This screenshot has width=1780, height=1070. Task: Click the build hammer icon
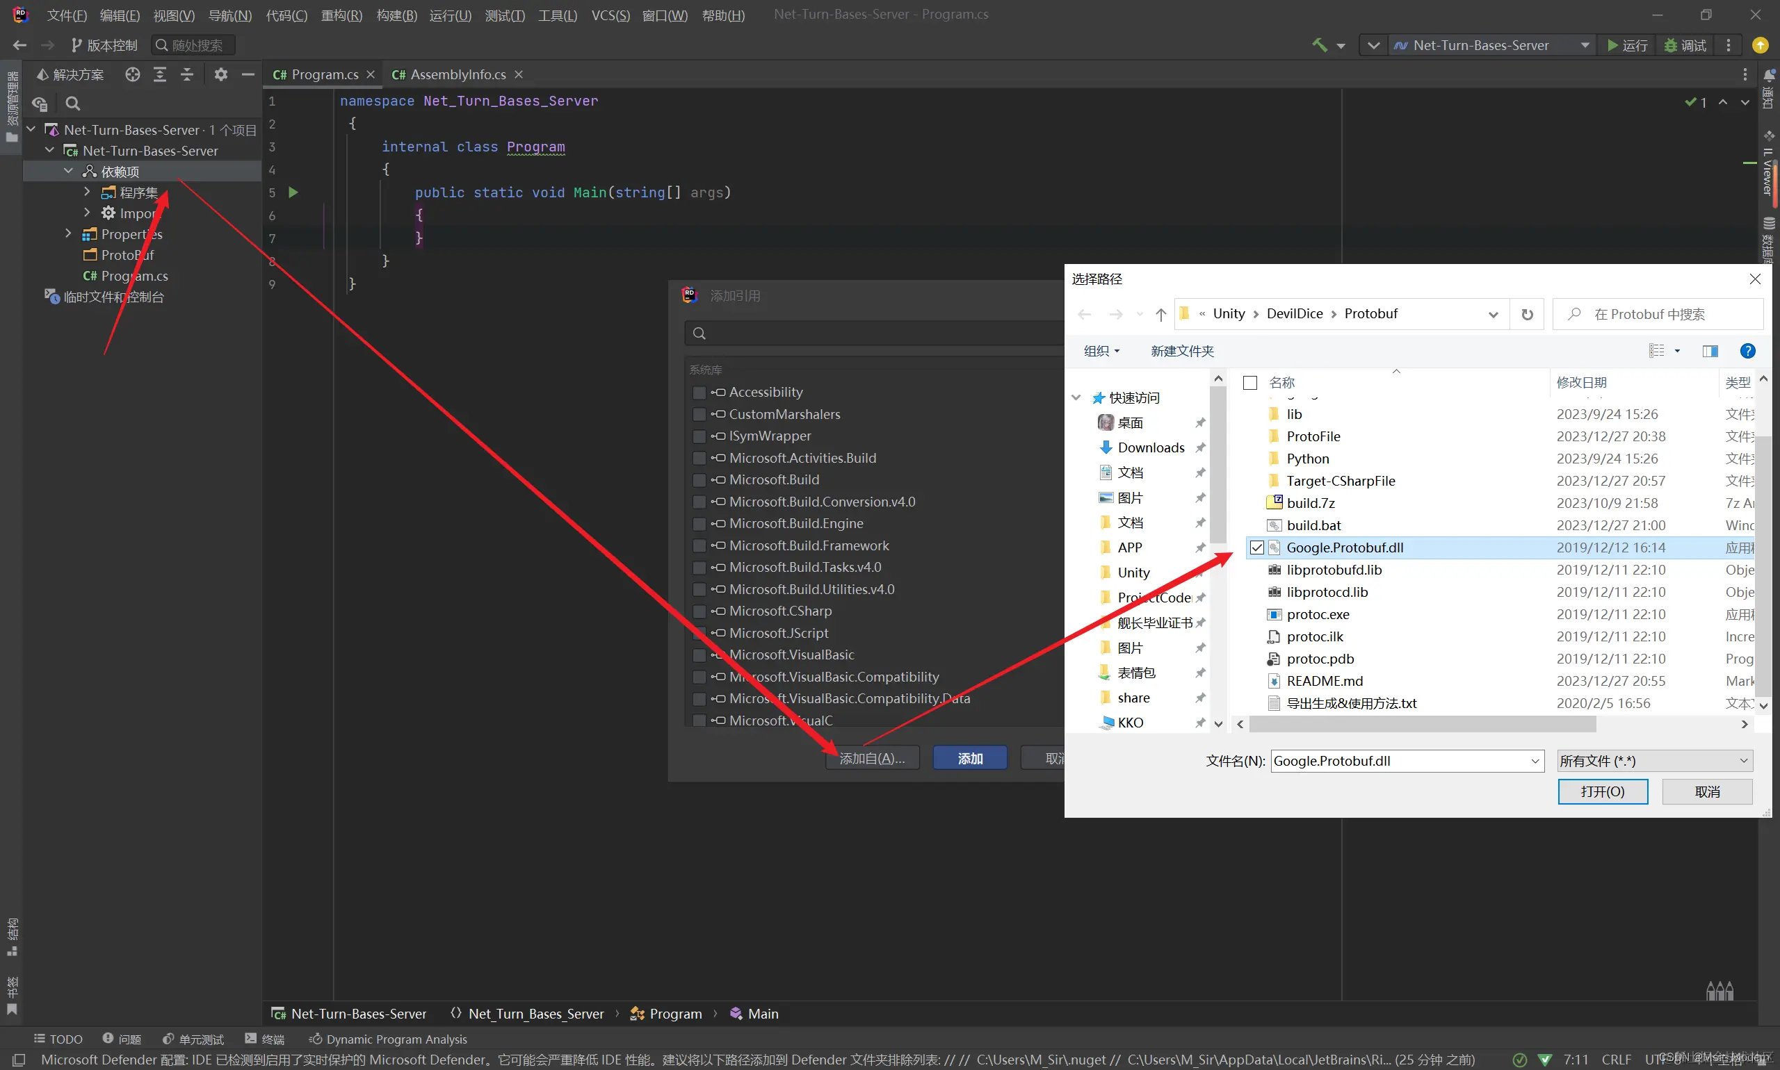1319,44
